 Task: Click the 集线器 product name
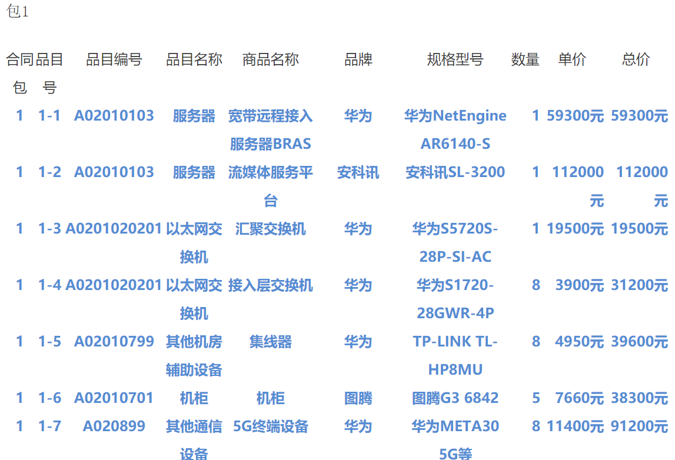tap(270, 342)
